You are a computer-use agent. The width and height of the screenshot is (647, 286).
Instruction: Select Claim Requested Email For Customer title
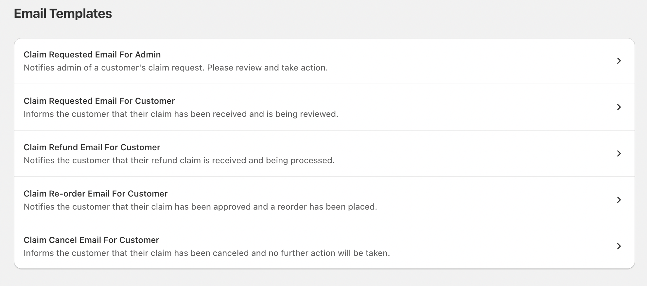coord(99,101)
